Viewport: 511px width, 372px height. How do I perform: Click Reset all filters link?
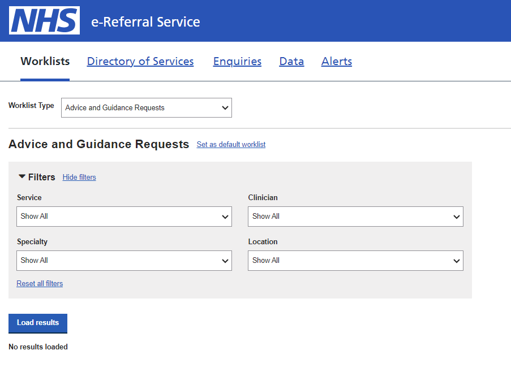40,283
